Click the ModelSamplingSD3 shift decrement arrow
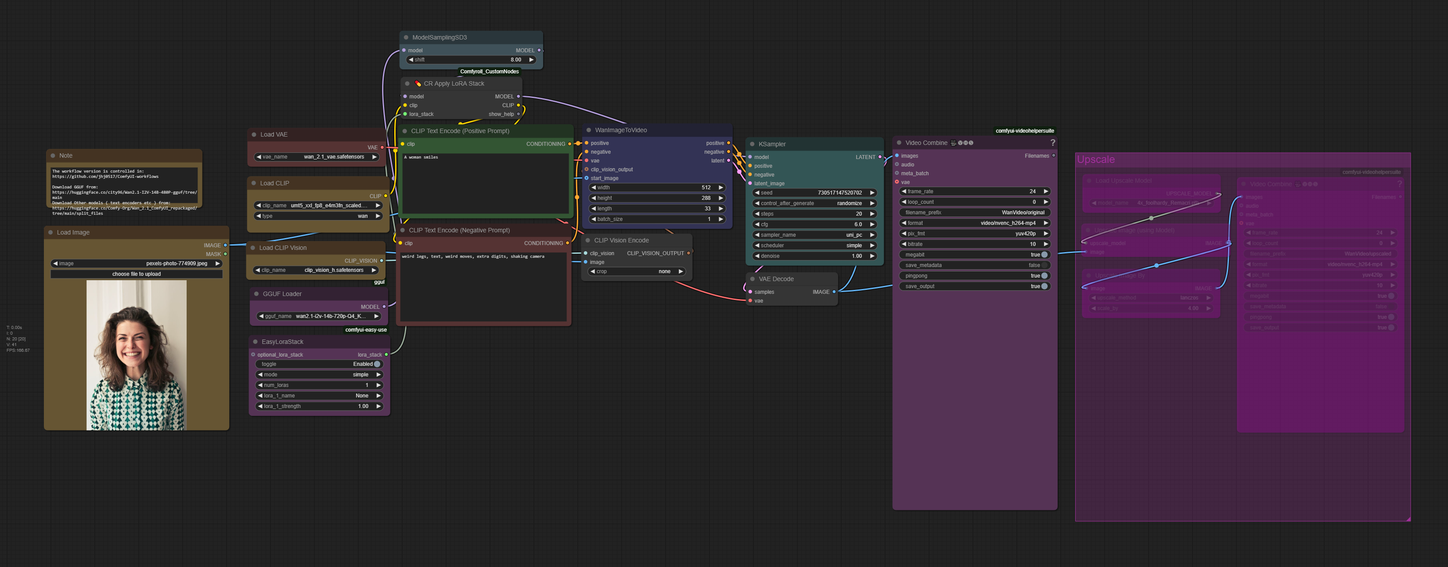This screenshot has height=567, width=1448. click(x=411, y=60)
